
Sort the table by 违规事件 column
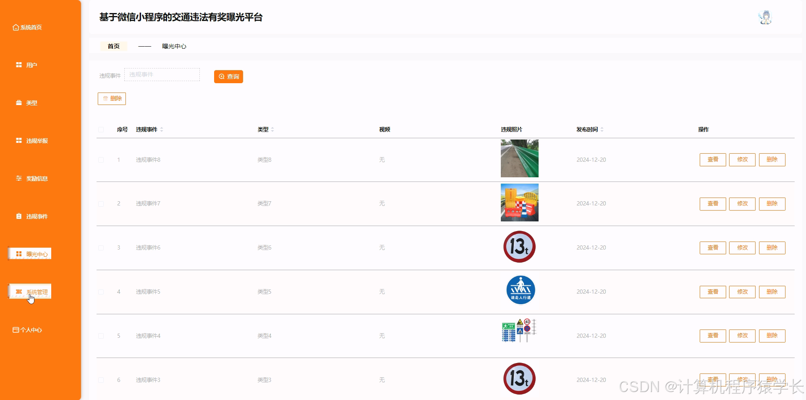point(162,129)
